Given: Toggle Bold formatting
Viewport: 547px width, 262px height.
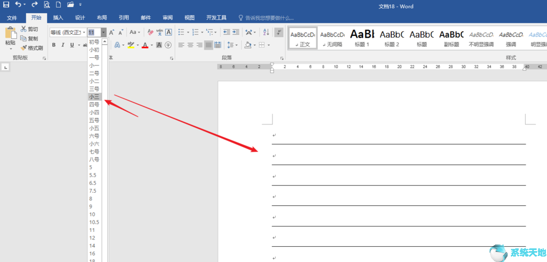Looking at the screenshot, I should point(54,45).
